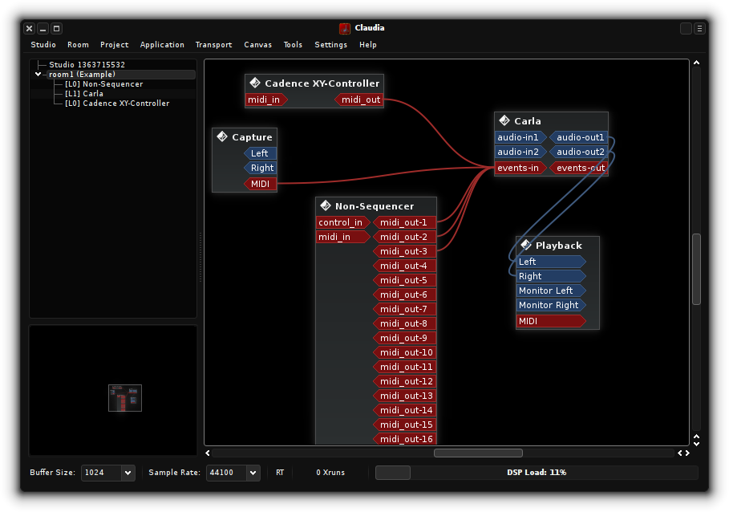Screen dimensions: 729x512
Task: Open the Application menu
Action: (162, 45)
